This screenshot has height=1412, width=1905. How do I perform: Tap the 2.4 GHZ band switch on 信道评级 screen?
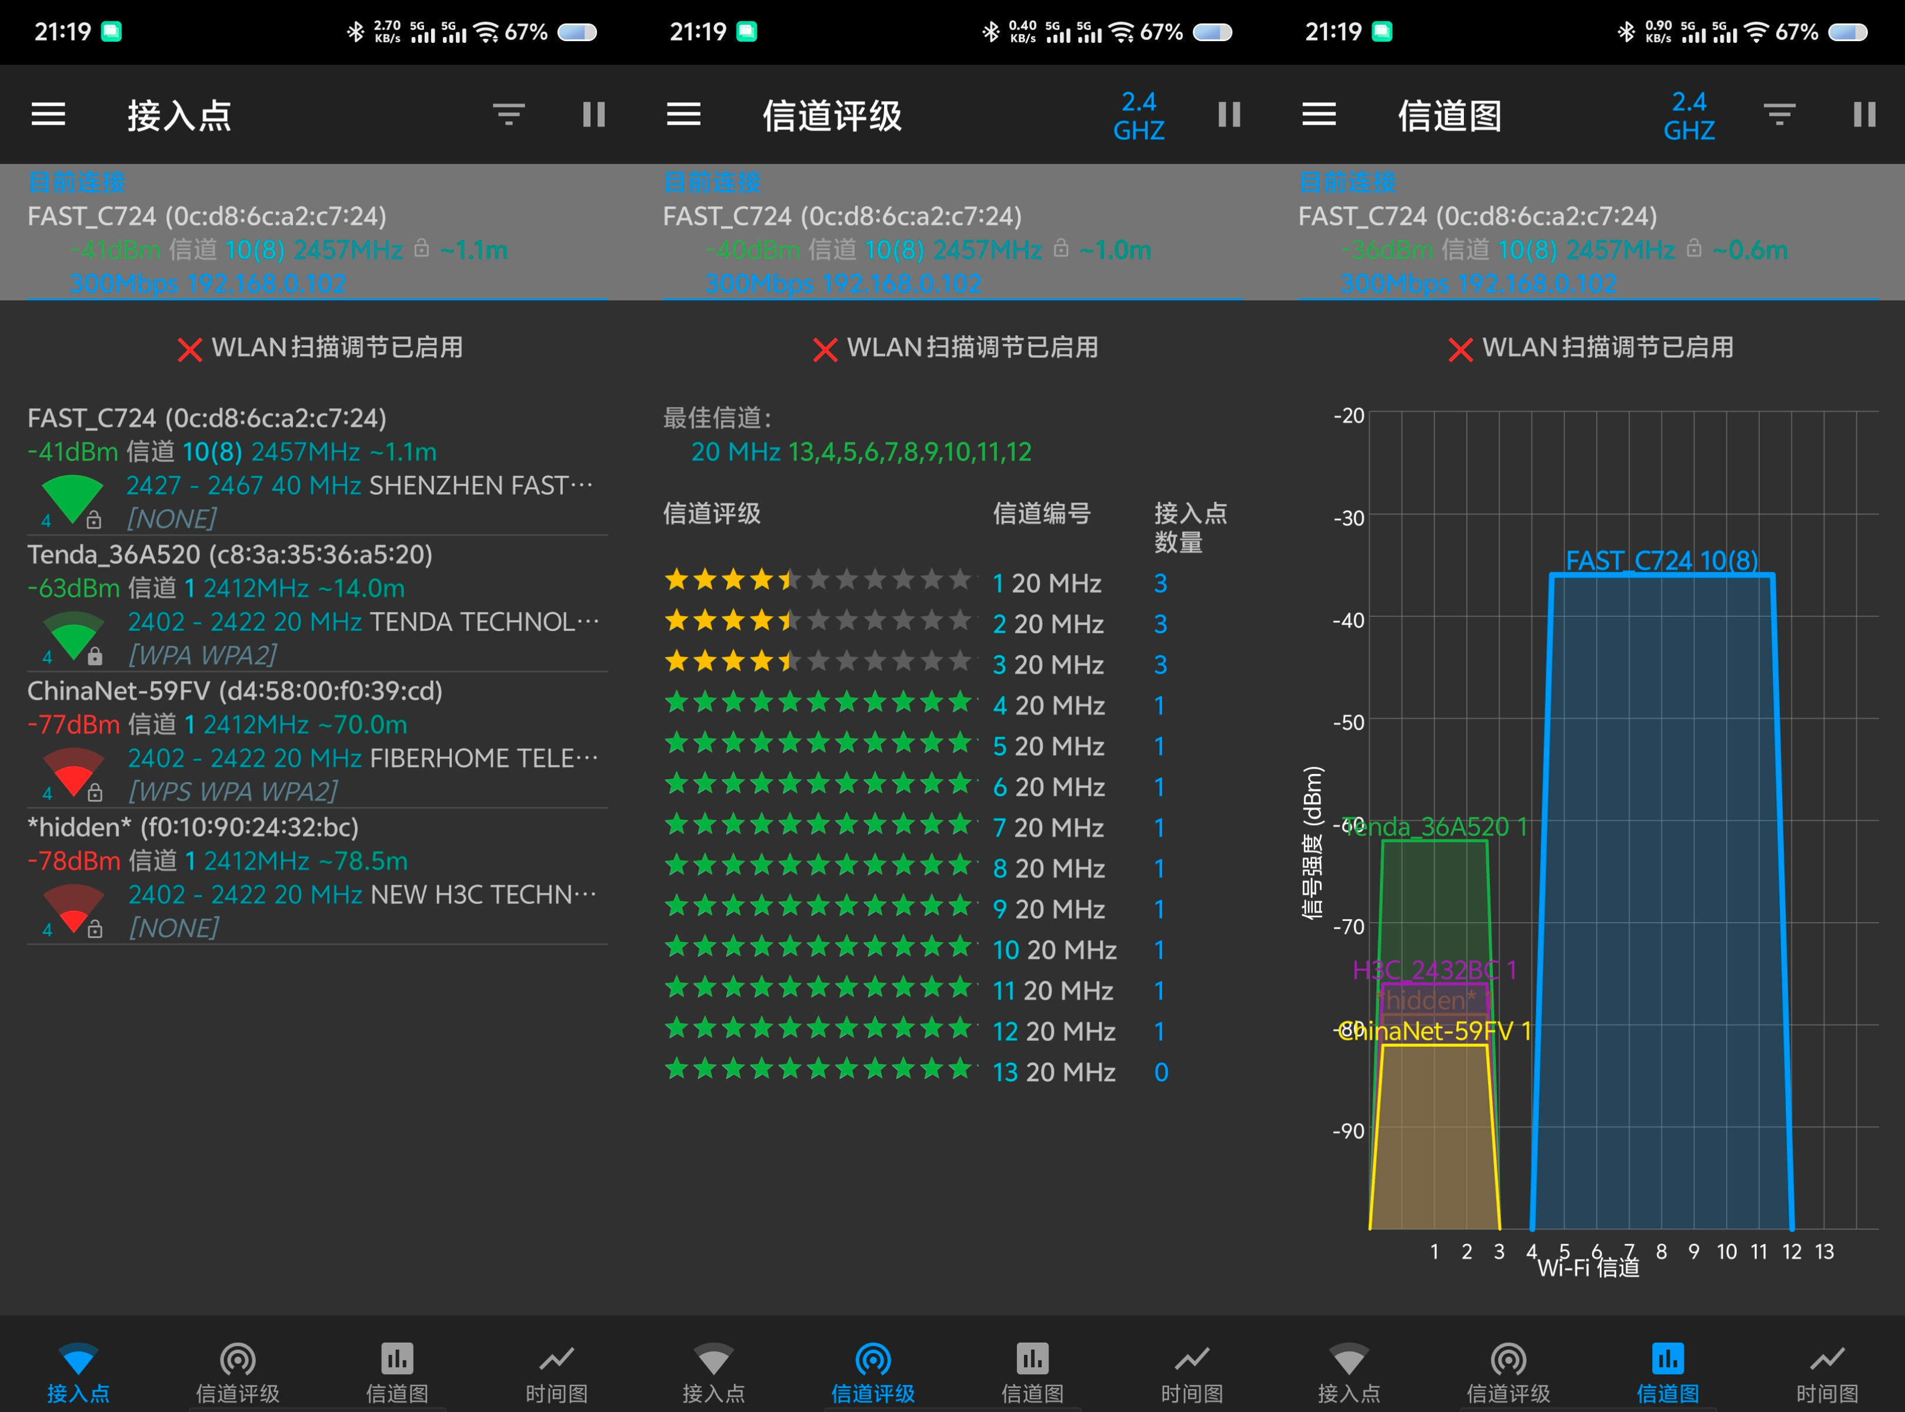pyautogui.click(x=1139, y=115)
